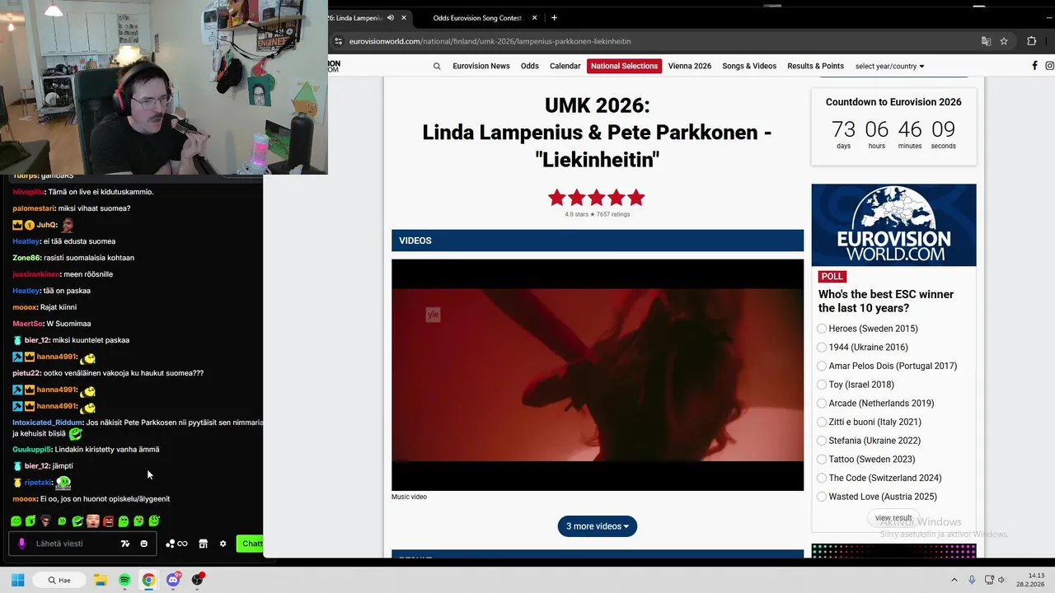Screen dimensions: 1055x593
Task: Open File Explorer from the taskbar
Action: (x=101, y=580)
